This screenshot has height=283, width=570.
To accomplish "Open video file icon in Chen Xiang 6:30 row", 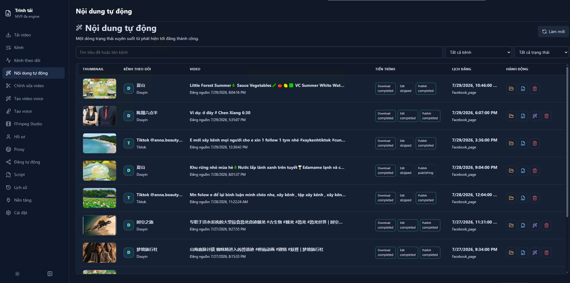I will coord(523,116).
